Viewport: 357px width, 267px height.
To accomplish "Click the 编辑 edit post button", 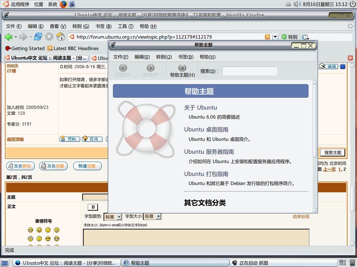I will [x=328, y=66].
